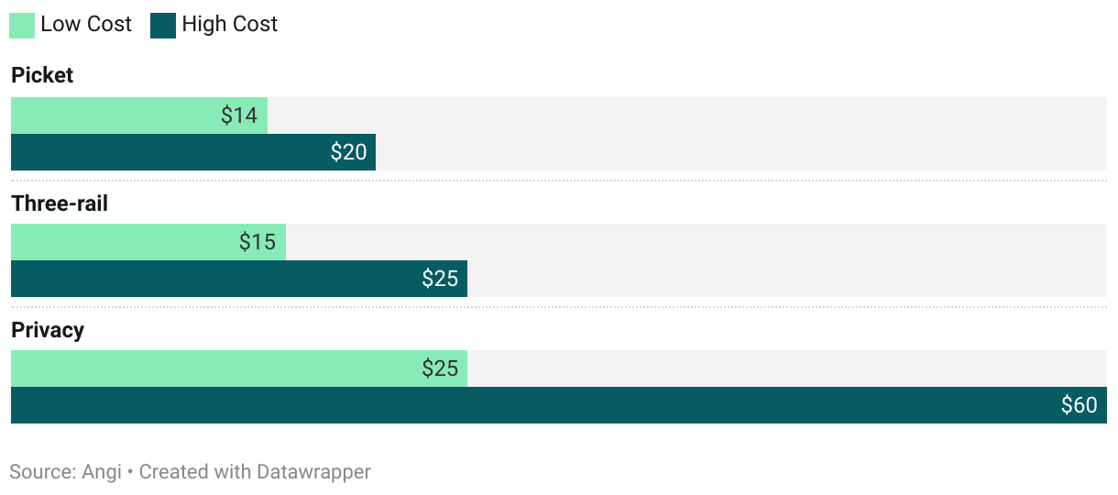Open the Created with Datawrapper link

pyautogui.click(x=255, y=472)
